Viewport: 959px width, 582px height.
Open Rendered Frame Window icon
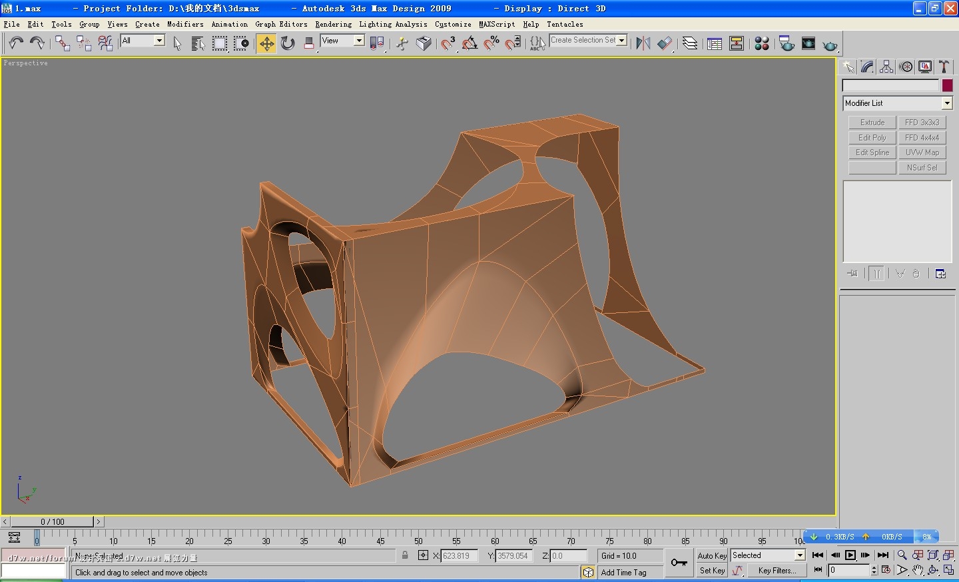(x=808, y=43)
